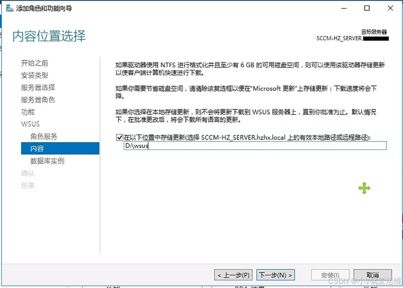Click the "下一步(N)" button

tap(275, 275)
